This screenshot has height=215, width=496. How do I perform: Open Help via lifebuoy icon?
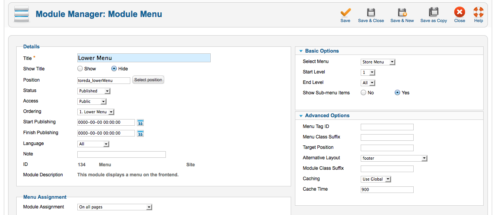[x=479, y=12]
